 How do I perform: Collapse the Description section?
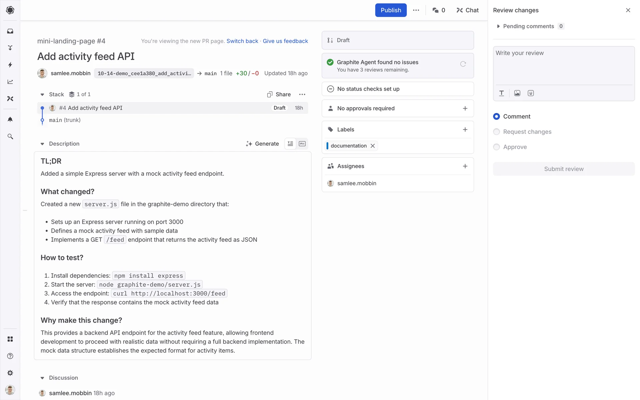click(x=42, y=144)
